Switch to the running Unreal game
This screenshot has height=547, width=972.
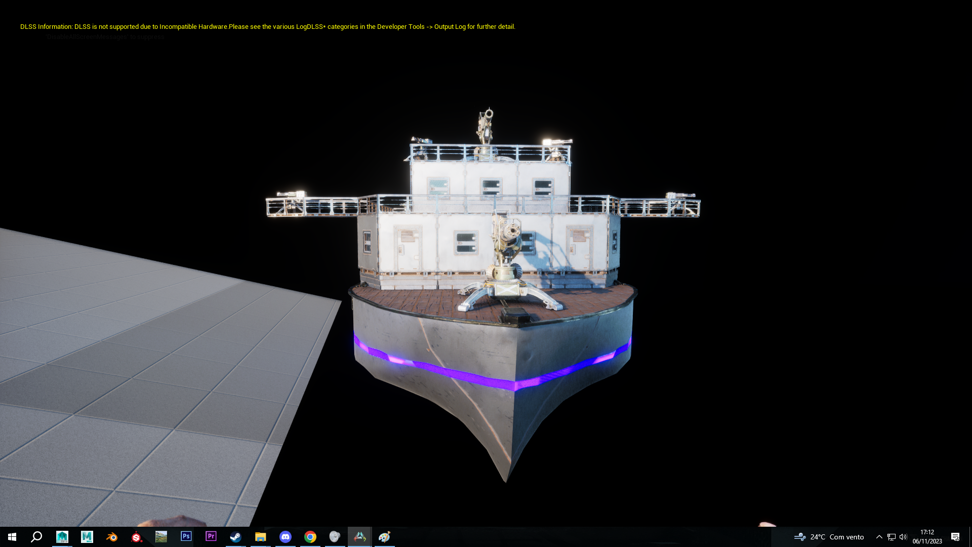pyautogui.click(x=360, y=537)
